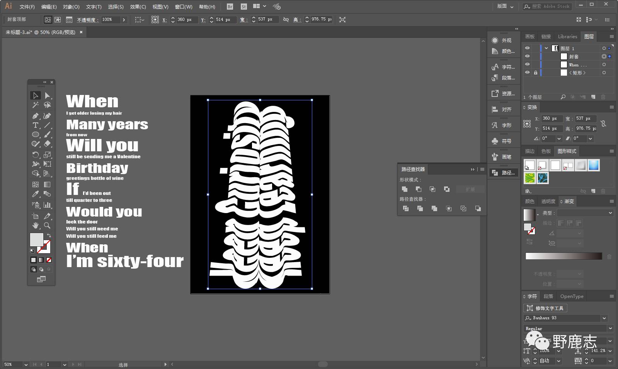The width and height of the screenshot is (618, 369).
Task: Hide the 图层 1 layer
Action: (527, 48)
